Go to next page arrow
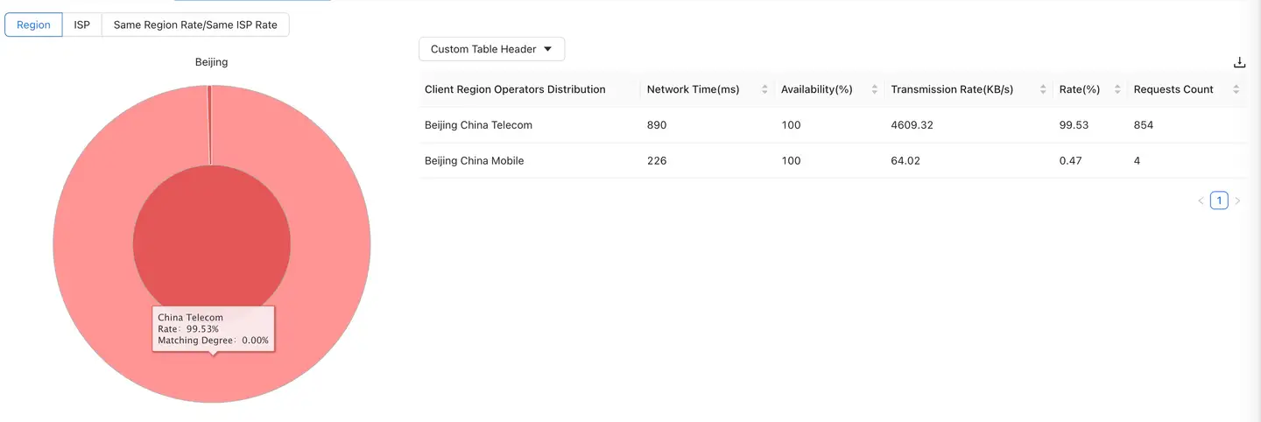Screen dimensions: 1261x422 tap(1237, 201)
